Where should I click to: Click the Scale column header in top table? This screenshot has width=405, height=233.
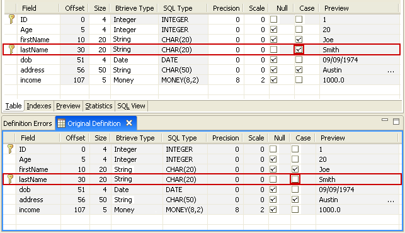tap(257, 8)
